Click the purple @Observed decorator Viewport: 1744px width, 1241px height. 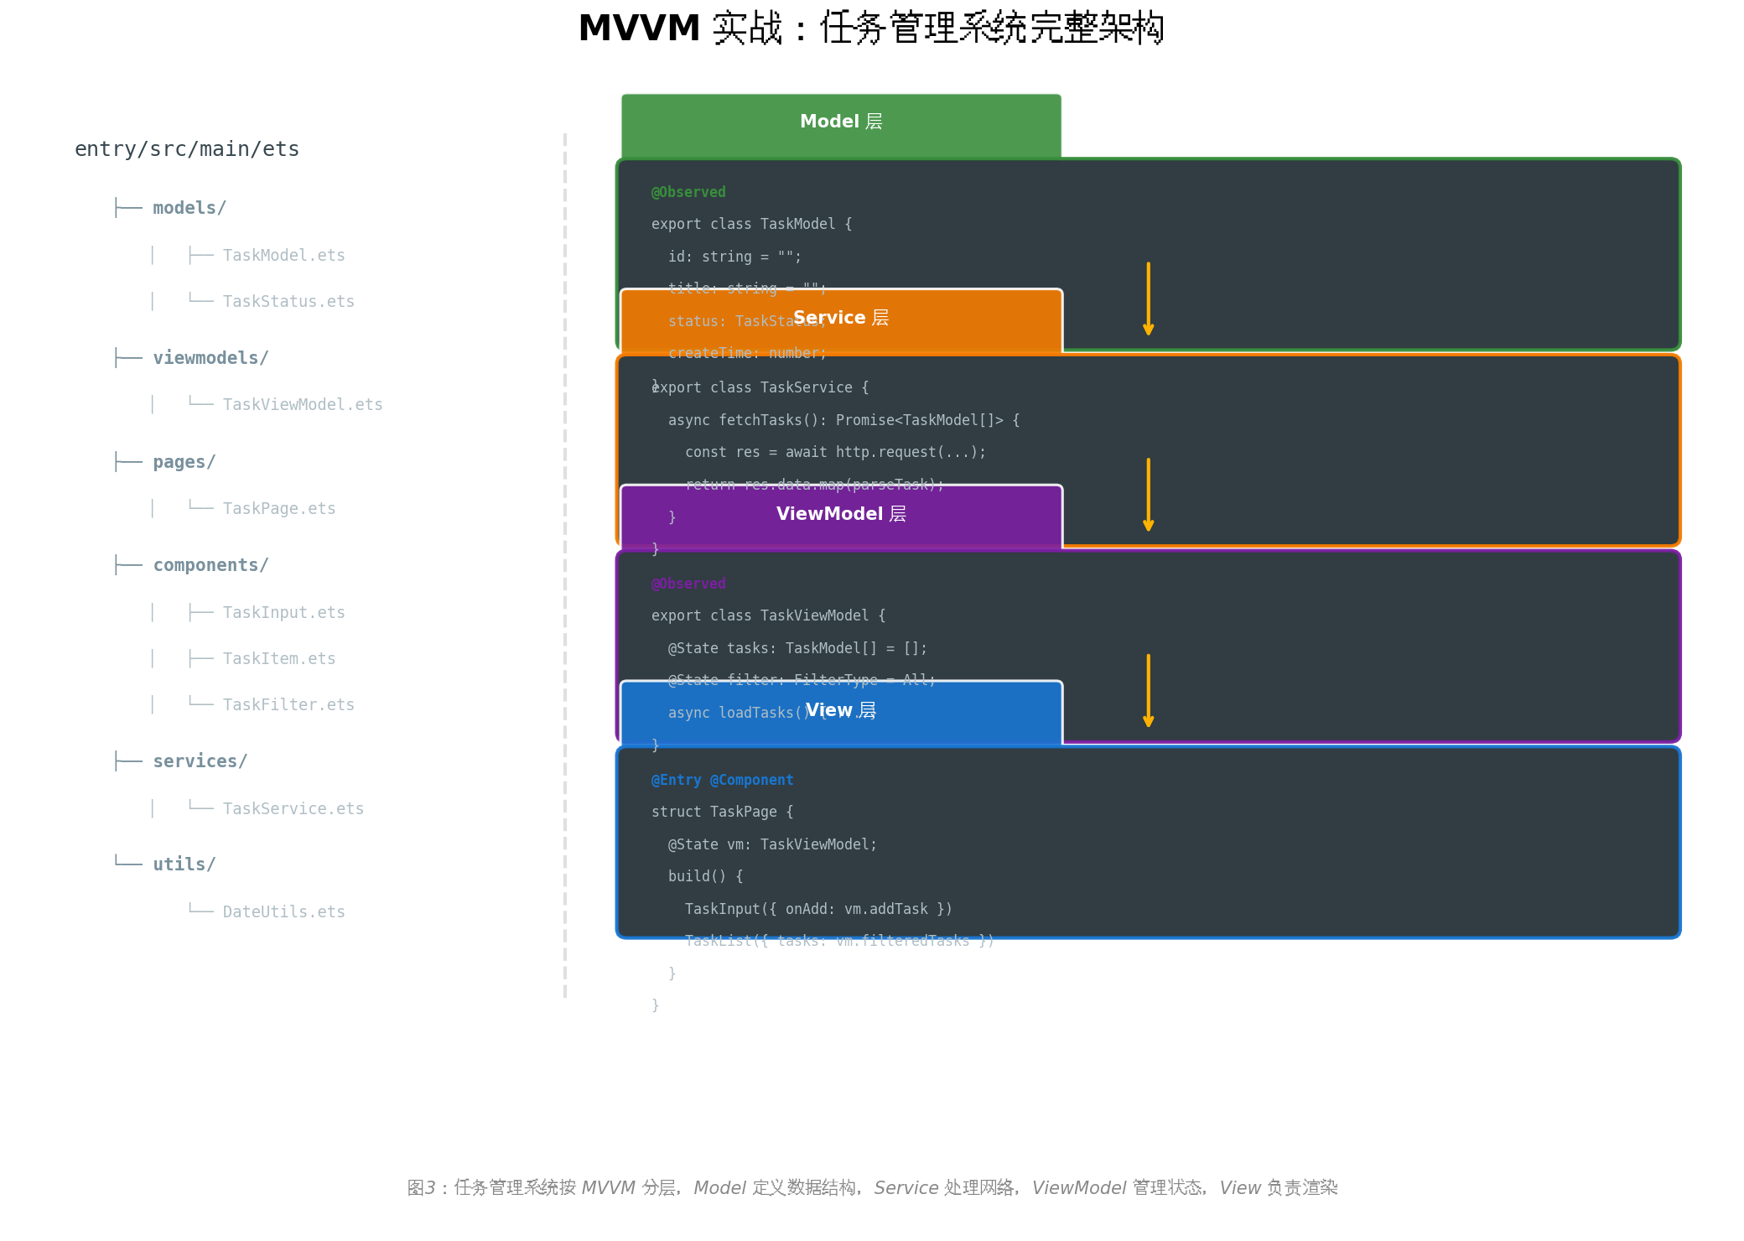[688, 584]
